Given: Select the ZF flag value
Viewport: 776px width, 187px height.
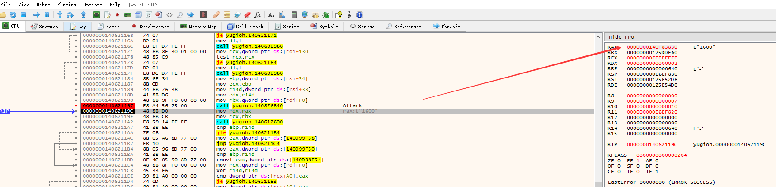Looking at the screenshot, I should 618,160.
